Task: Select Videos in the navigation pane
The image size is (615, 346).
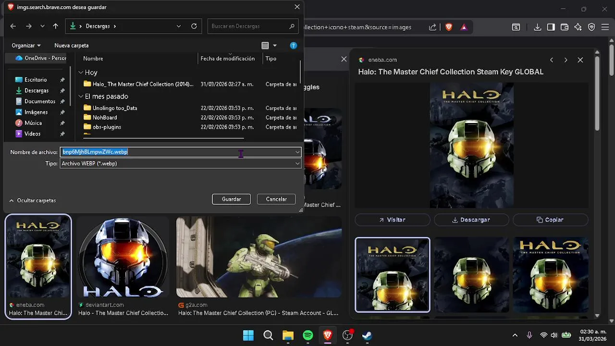Action: 33,134
